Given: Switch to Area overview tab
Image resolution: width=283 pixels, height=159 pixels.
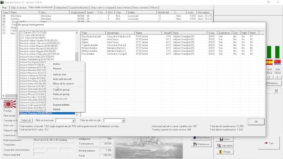Looking at the screenshot, I should pyautogui.click(x=124, y=8).
